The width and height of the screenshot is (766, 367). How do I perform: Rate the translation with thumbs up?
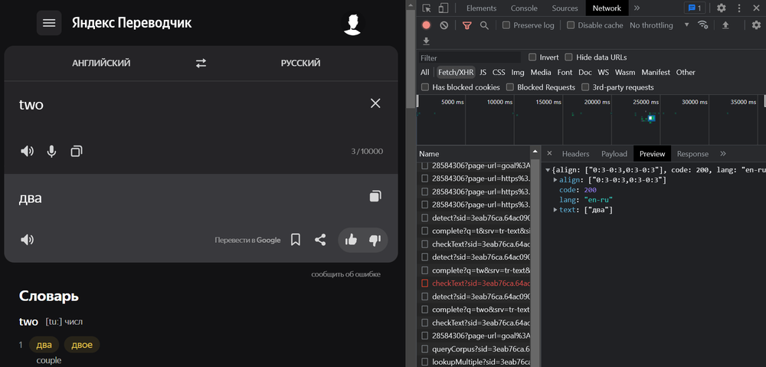click(351, 240)
